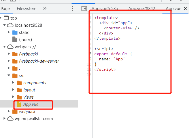Expand the webpack folder under webpack://
189x138 pixels.
coord(9,111)
